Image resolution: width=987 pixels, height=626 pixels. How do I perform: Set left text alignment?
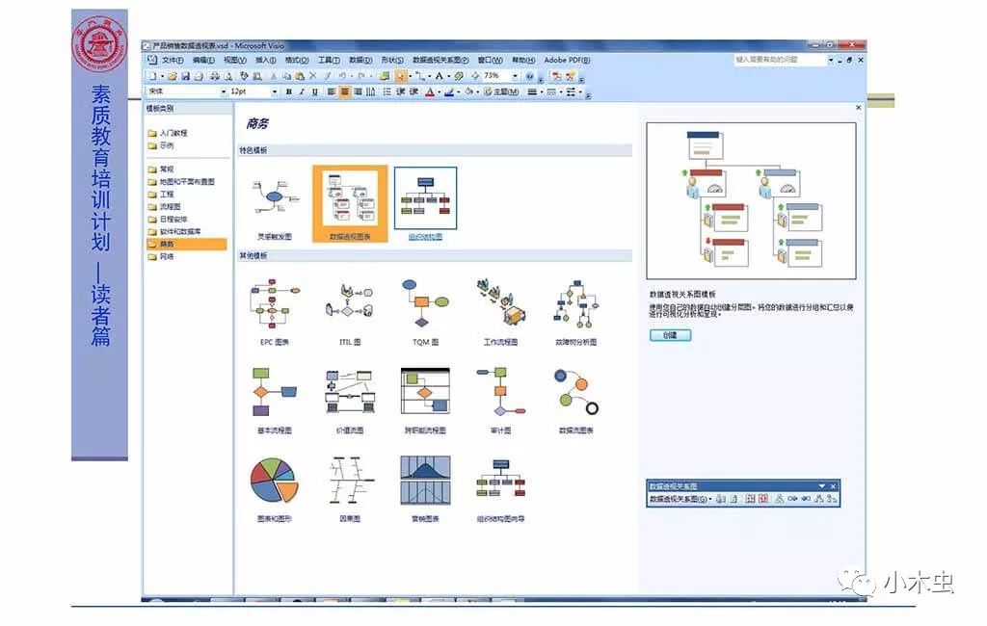point(331,91)
